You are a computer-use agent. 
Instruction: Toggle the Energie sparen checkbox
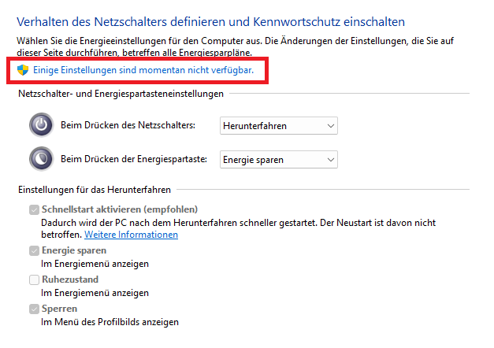33,250
